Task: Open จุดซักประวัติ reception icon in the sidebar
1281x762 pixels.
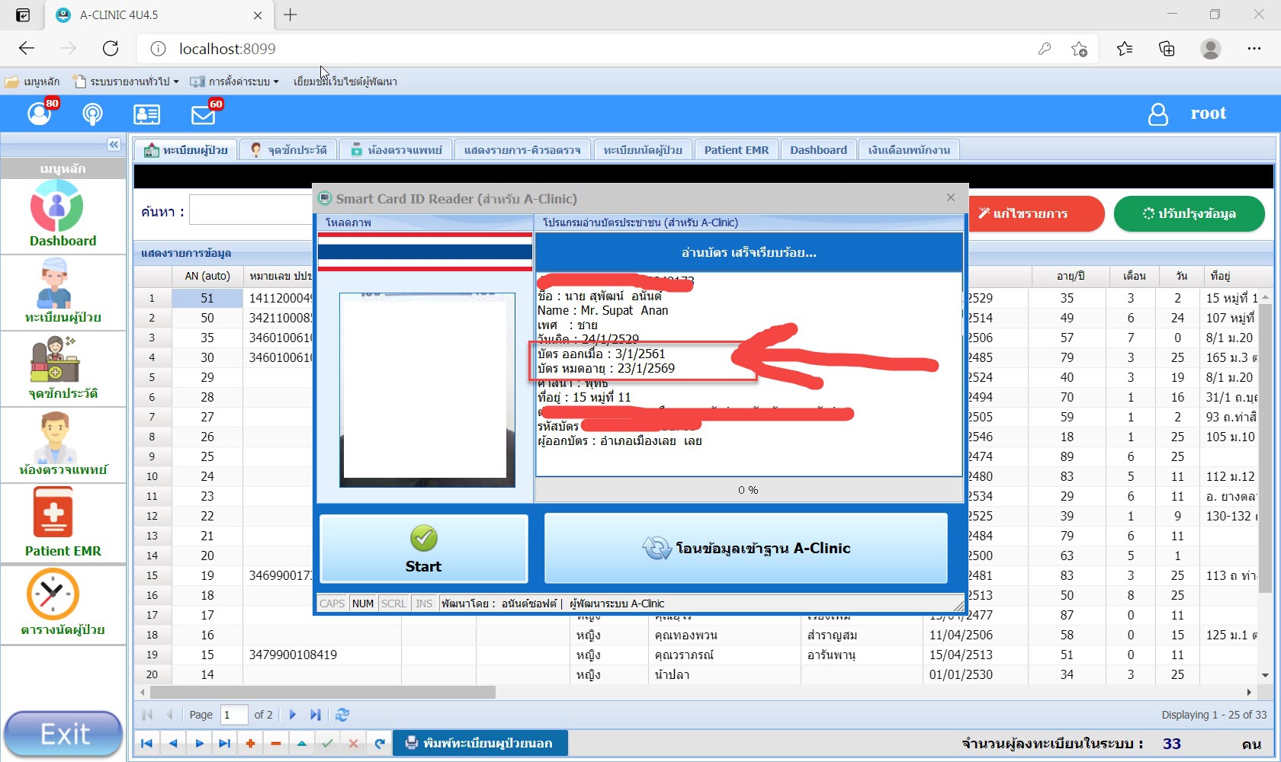Action: [55, 359]
